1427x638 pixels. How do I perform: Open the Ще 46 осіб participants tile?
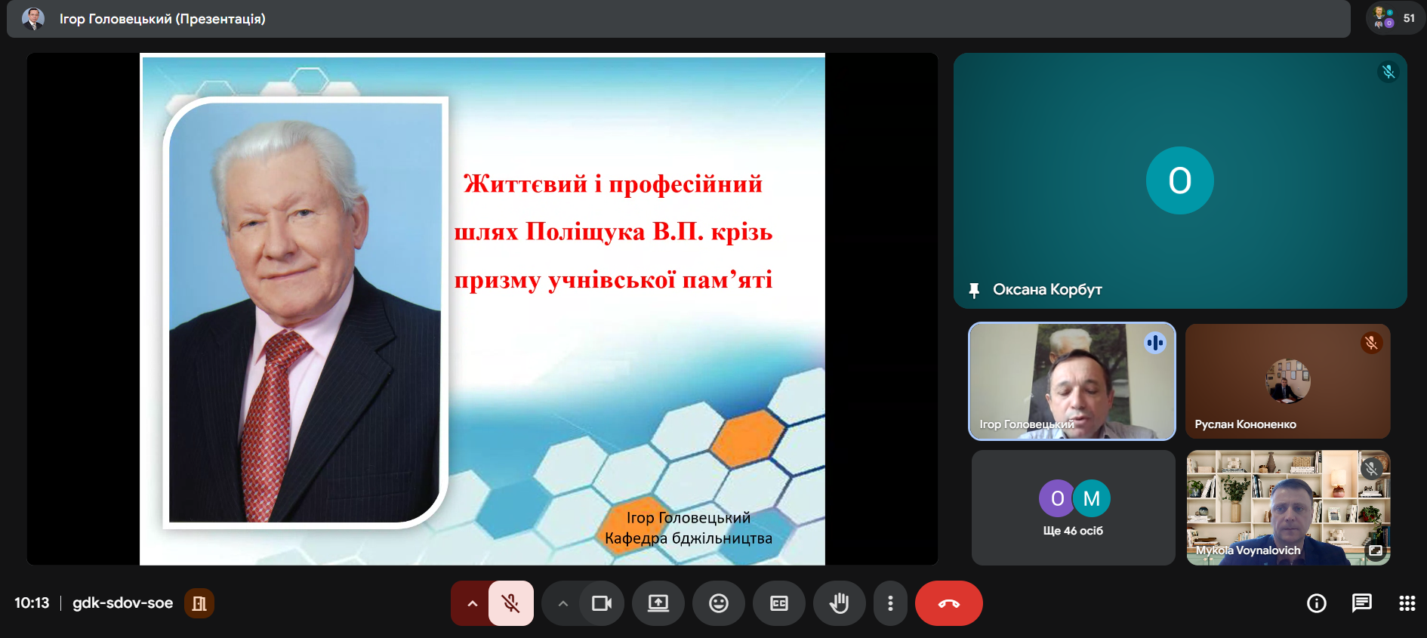point(1073,507)
